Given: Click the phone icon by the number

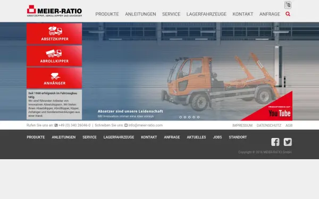Looking at the screenshot, I should (56, 125).
